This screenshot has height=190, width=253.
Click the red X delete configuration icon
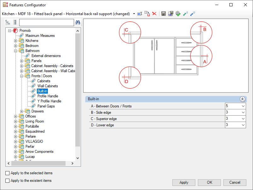pos(154,14)
